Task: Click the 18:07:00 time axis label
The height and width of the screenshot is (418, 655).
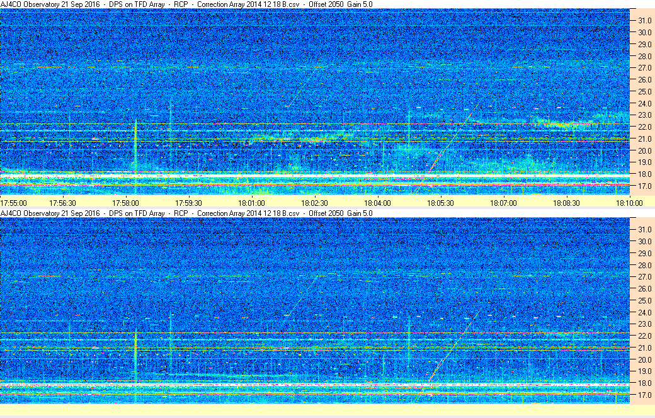Action: click(x=503, y=203)
